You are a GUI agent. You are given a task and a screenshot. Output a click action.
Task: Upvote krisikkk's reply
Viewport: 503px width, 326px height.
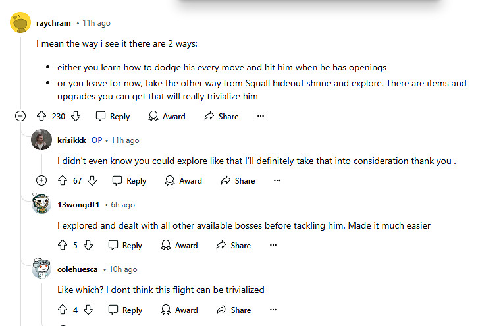[x=63, y=180]
